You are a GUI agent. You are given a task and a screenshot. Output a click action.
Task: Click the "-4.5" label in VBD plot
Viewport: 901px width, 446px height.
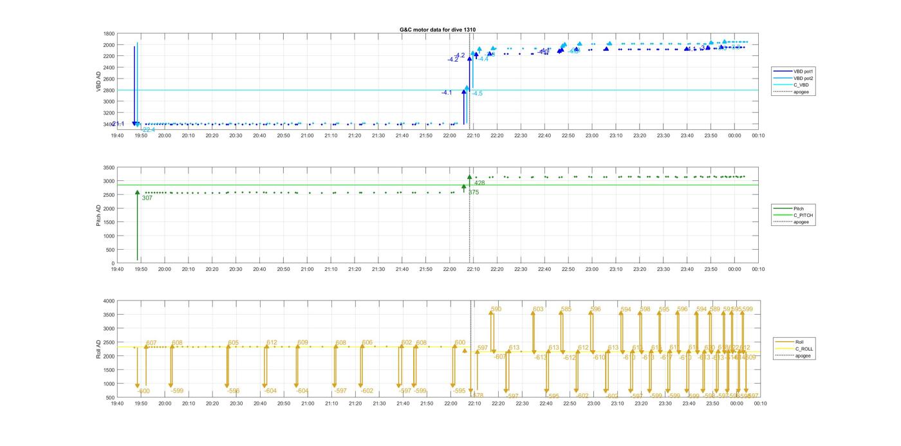click(x=477, y=94)
